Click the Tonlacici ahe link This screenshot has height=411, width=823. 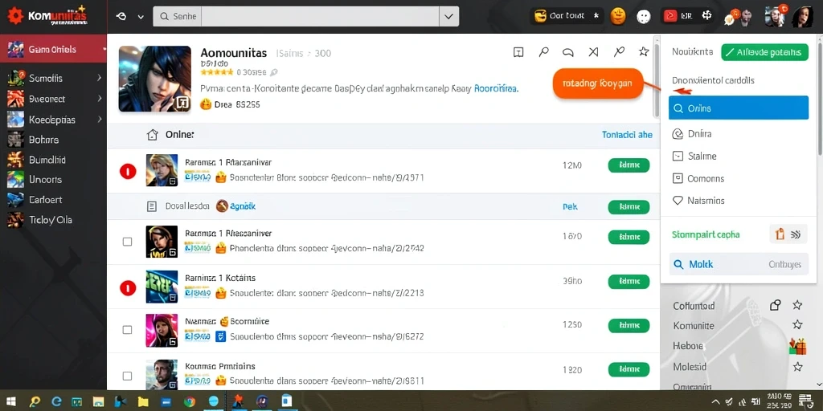(x=627, y=135)
